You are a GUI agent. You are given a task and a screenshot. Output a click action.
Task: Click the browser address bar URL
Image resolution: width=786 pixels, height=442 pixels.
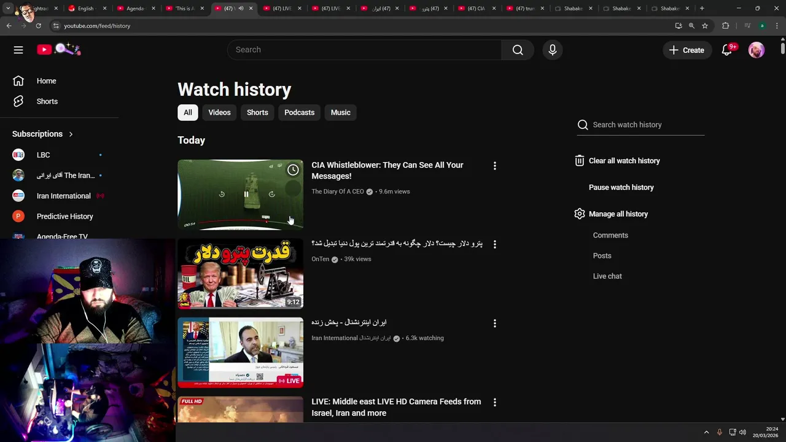[97, 26]
